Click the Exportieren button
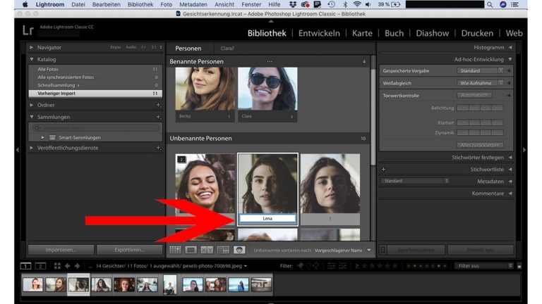The image size is (542, 304). point(129,250)
